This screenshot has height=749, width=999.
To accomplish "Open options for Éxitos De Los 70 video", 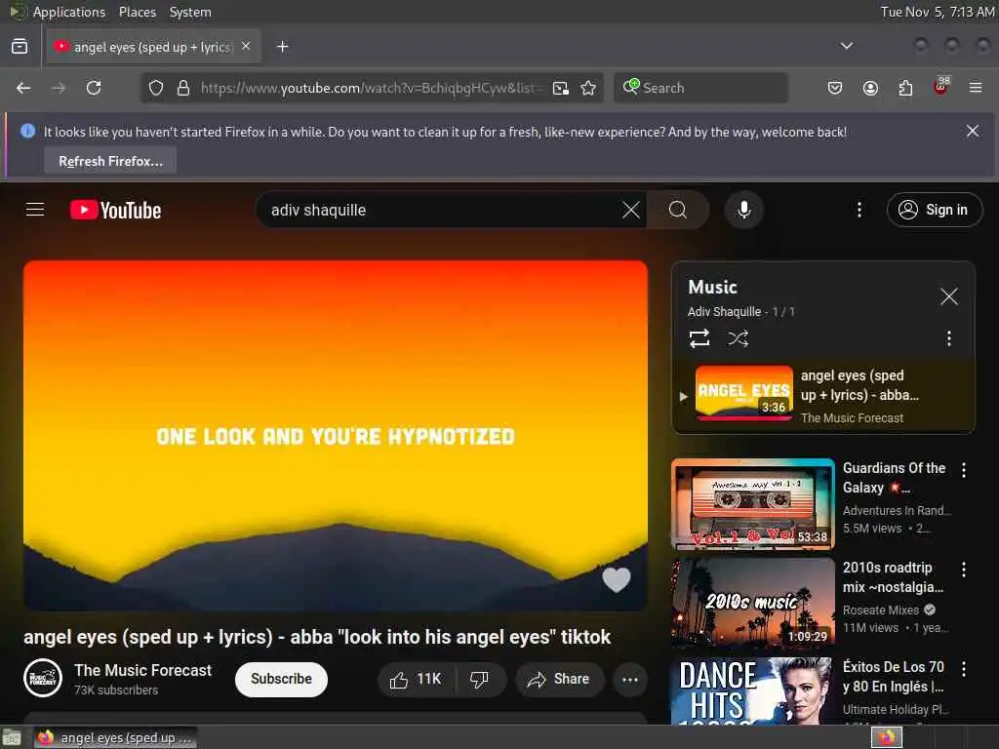I will coord(963,669).
